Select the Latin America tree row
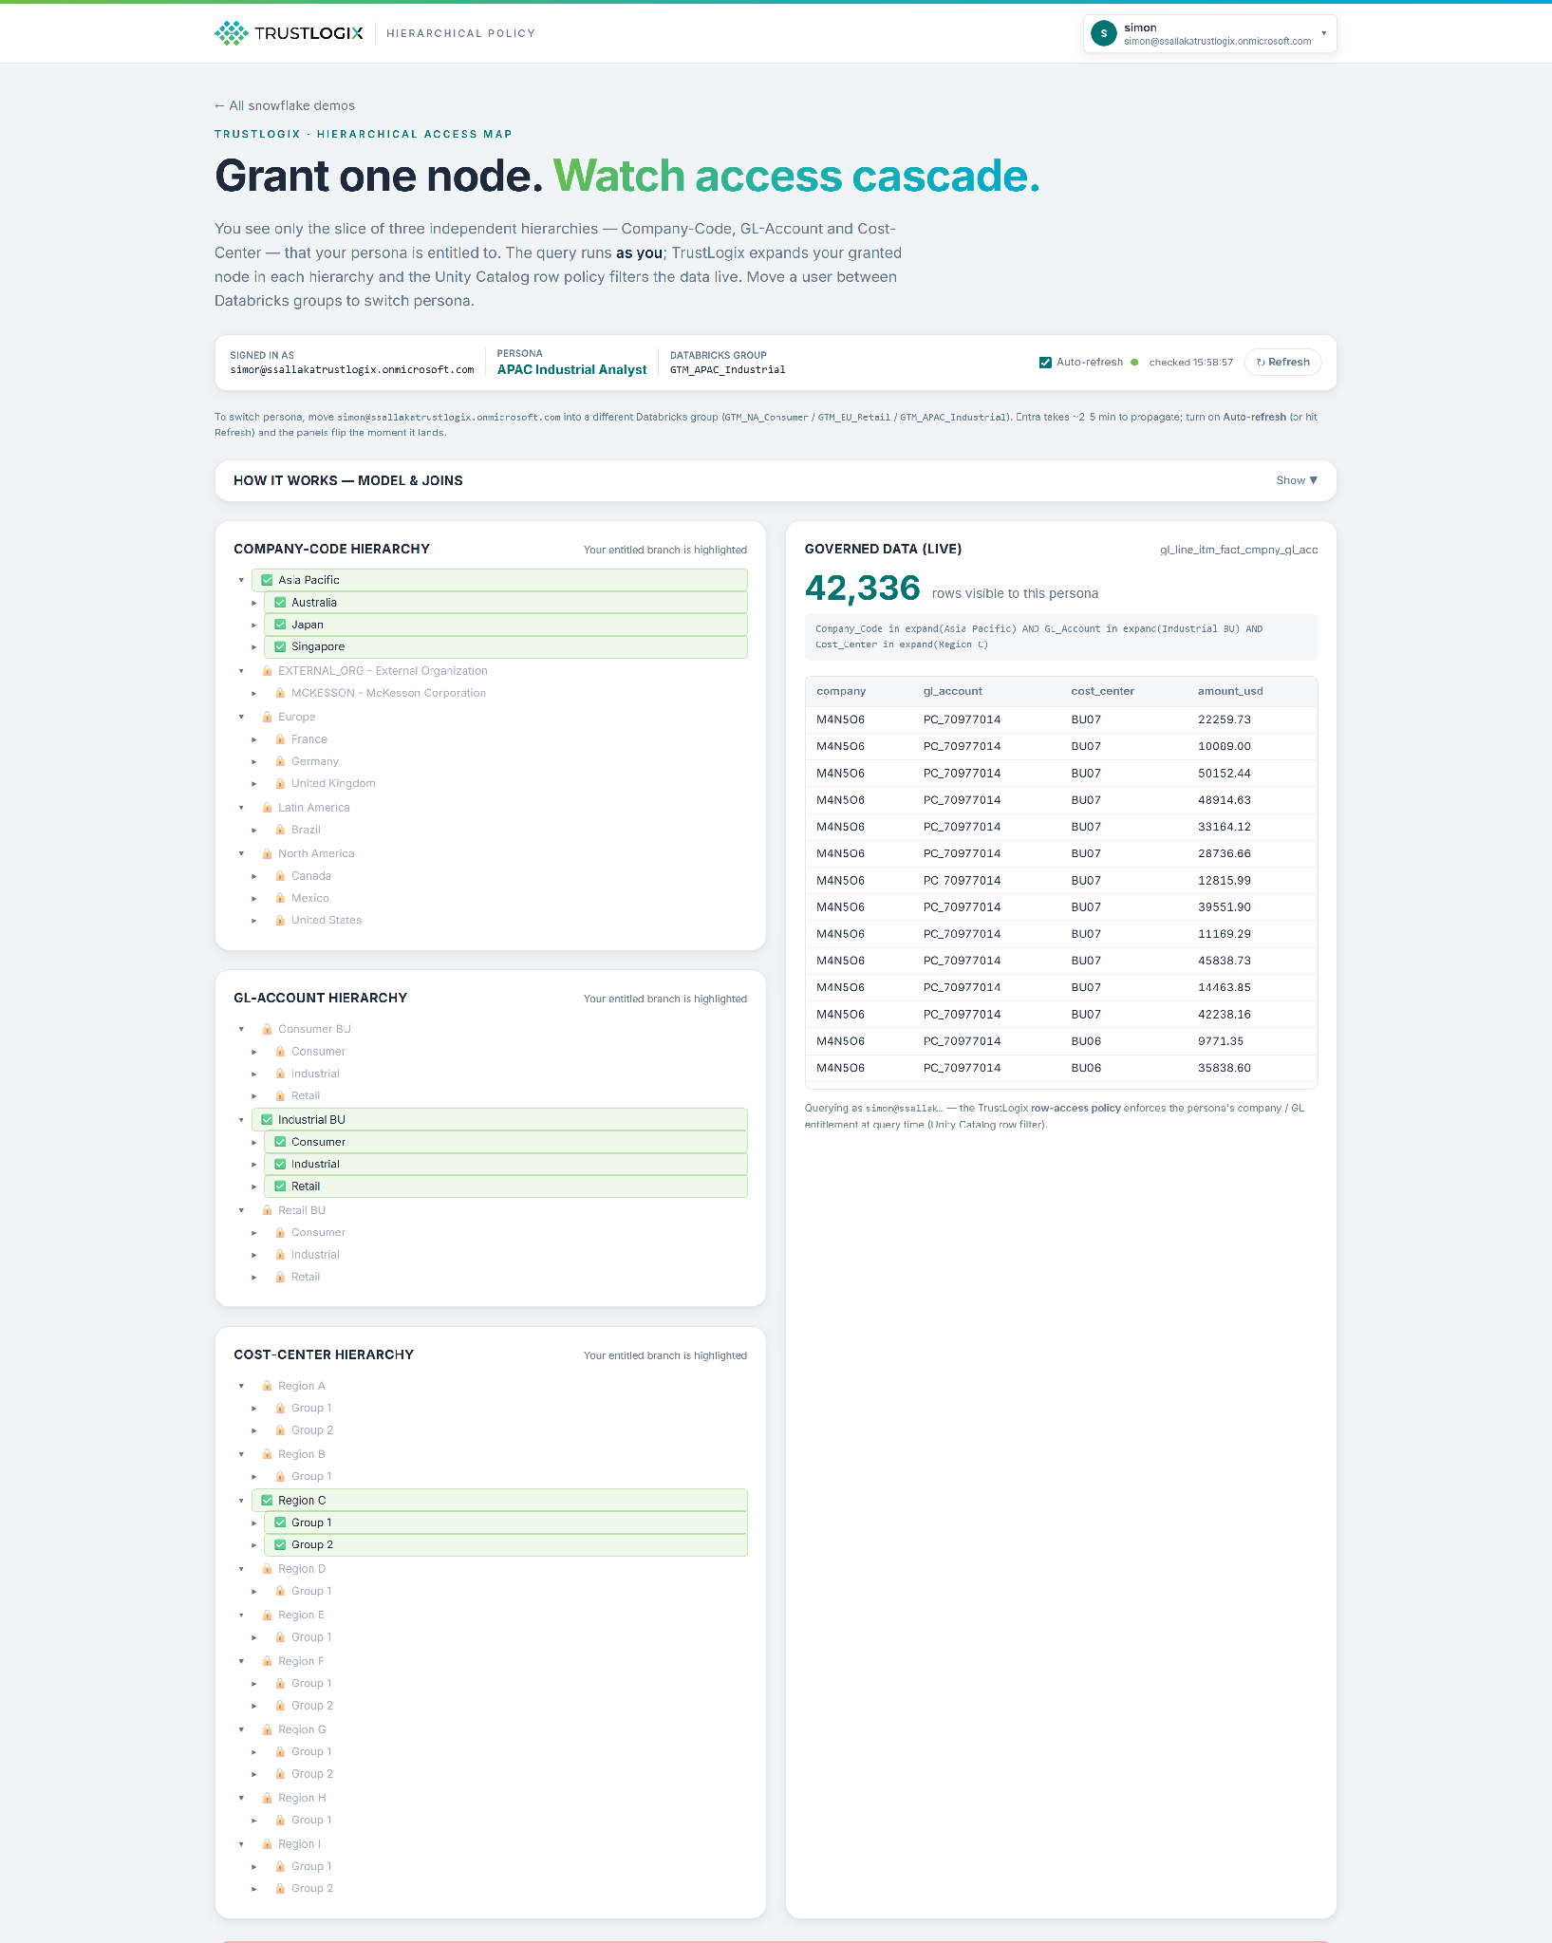 [x=499, y=808]
